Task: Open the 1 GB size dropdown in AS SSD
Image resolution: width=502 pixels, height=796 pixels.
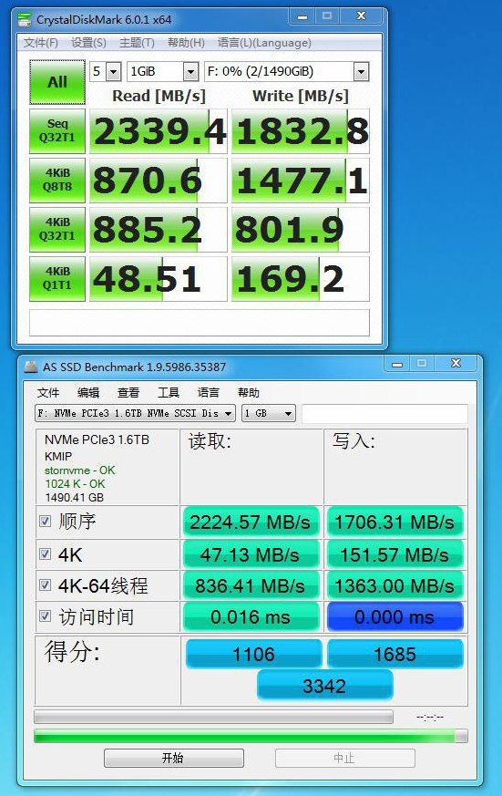Action: (269, 413)
